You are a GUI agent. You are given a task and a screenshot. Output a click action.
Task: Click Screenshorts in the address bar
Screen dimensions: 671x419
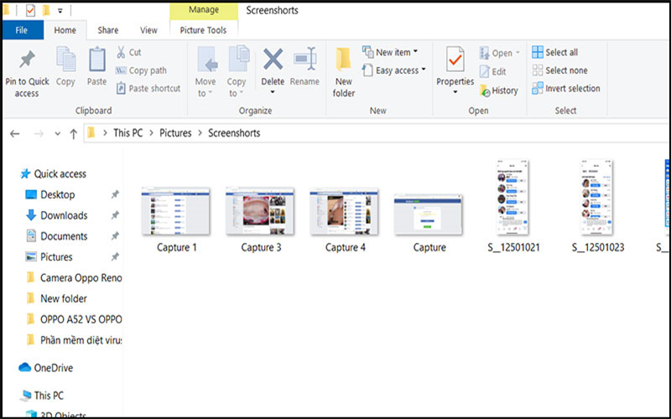(x=234, y=133)
